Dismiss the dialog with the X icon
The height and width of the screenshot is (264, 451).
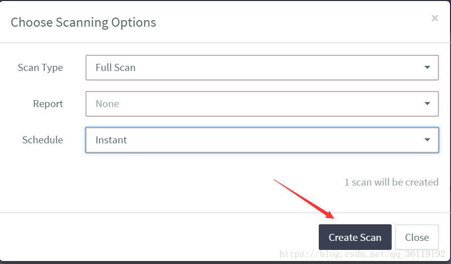tap(434, 18)
